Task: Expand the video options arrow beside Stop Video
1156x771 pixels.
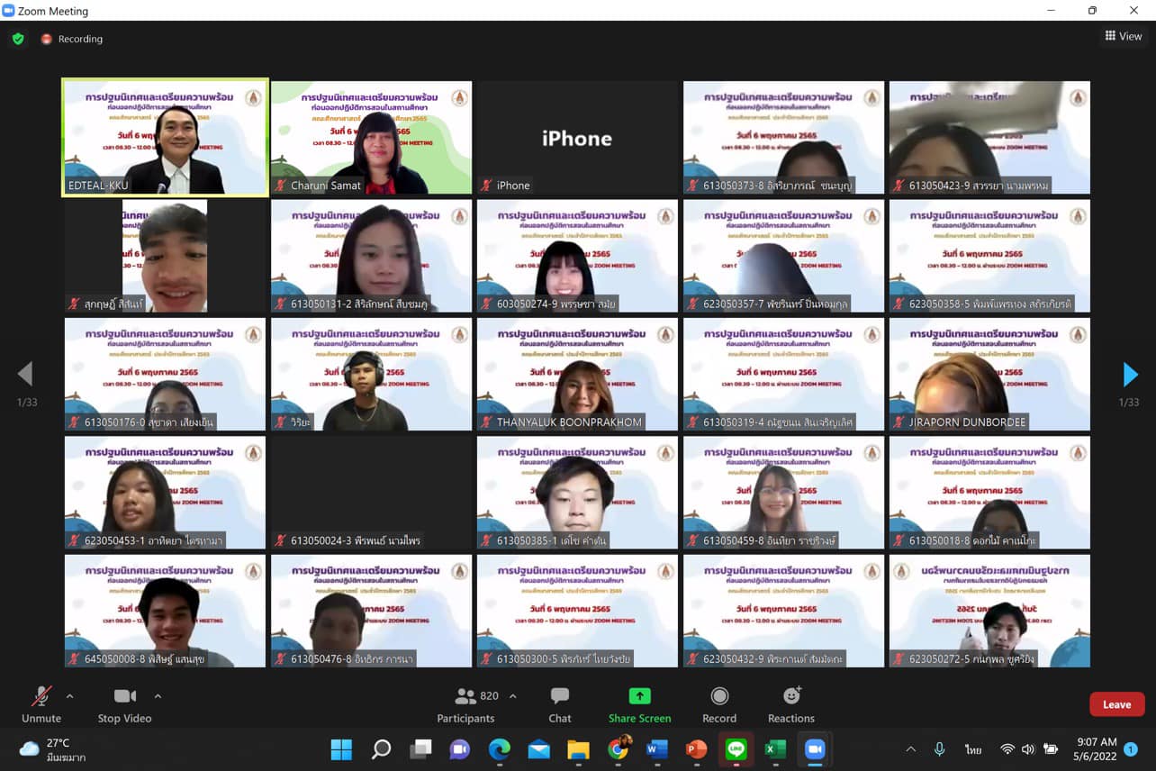Action: (158, 696)
